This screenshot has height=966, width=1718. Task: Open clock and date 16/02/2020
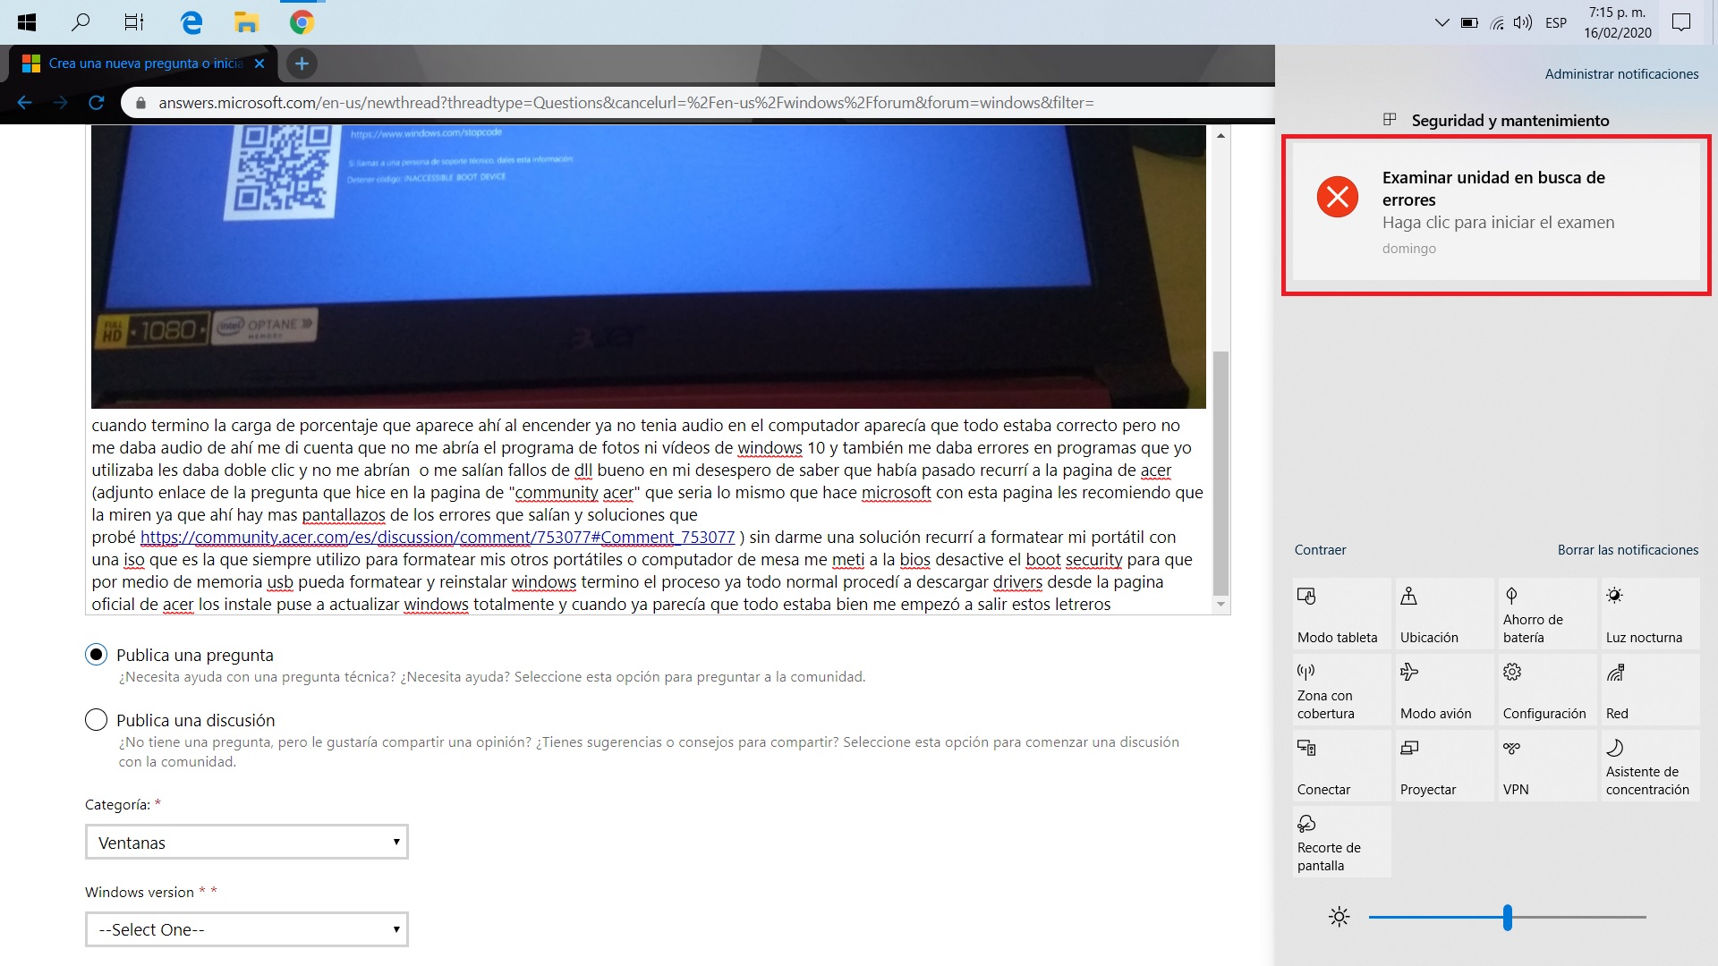pos(1617,22)
